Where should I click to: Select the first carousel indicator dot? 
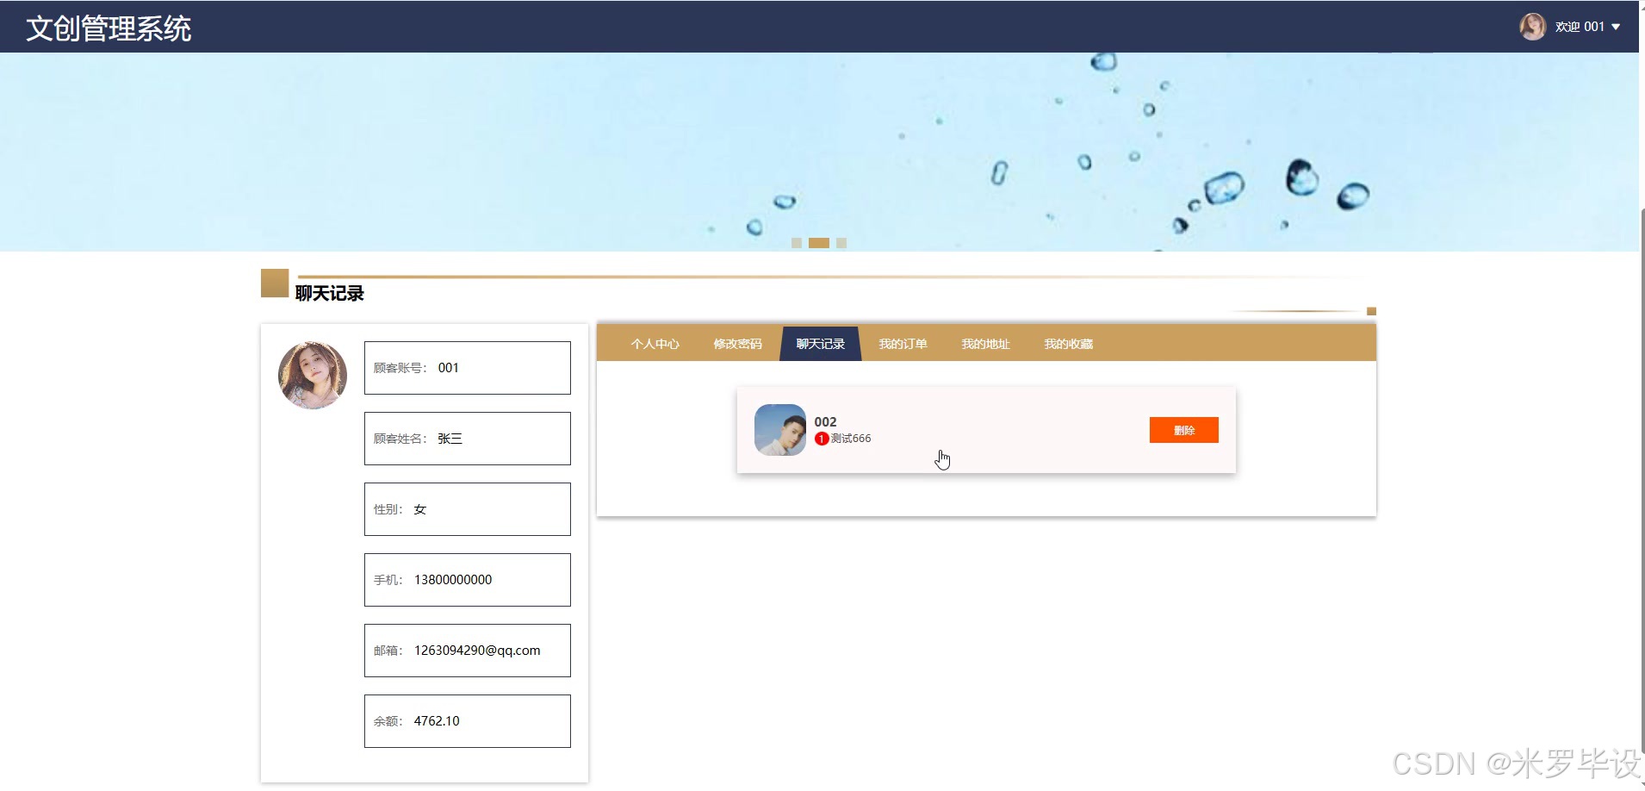pos(797,243)
